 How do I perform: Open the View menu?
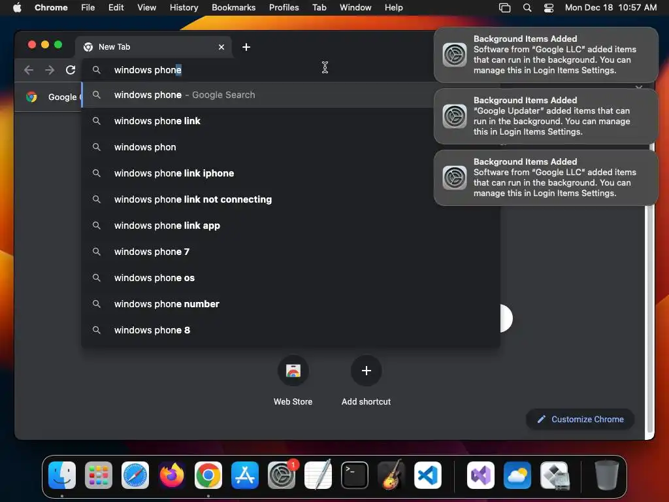point(146,7)
